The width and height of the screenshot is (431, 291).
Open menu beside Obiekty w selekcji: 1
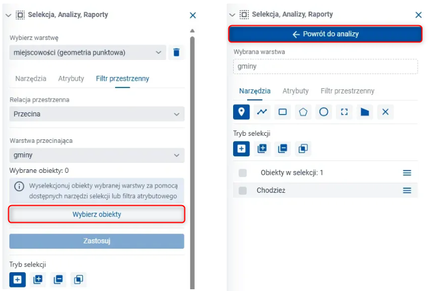pyautogui.click(x=407, y=173)
